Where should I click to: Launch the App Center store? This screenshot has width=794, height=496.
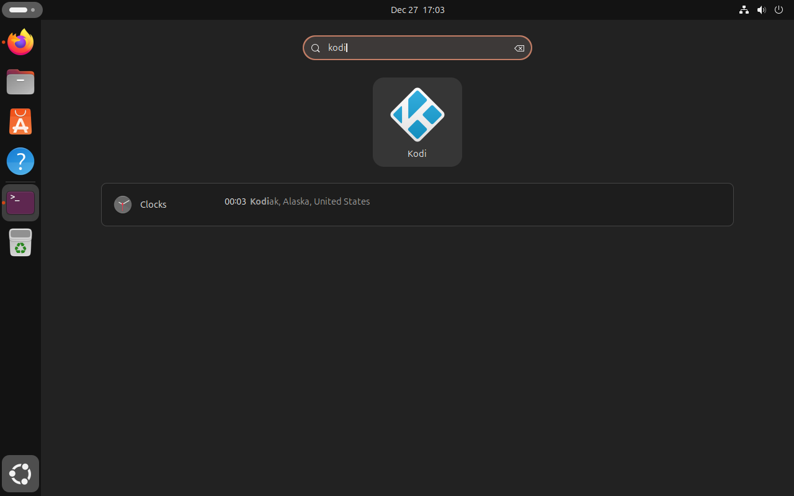click(20, 122)
